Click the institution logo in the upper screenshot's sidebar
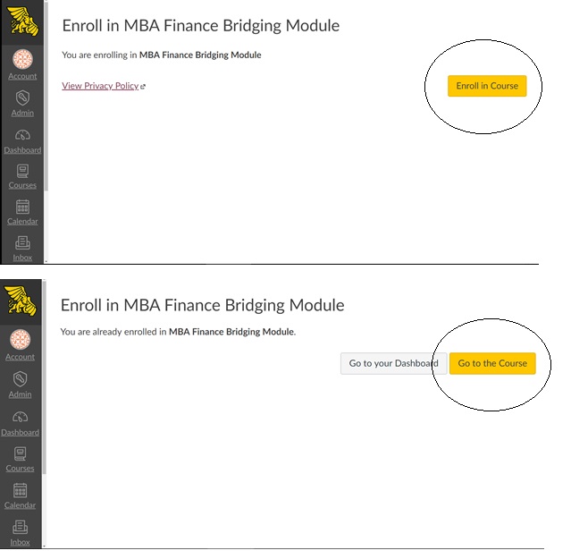The height and width of the screenshot is (559, 571). tap(22, 21)
